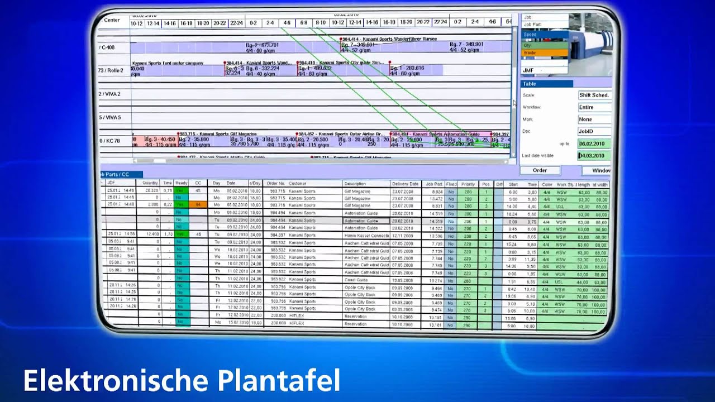Click the Bg. 2 - 673.701 job bar

click(263, 47)
